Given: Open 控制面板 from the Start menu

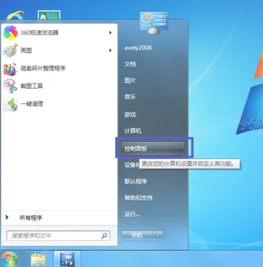Looking at the screenshot, I should 152,149.
